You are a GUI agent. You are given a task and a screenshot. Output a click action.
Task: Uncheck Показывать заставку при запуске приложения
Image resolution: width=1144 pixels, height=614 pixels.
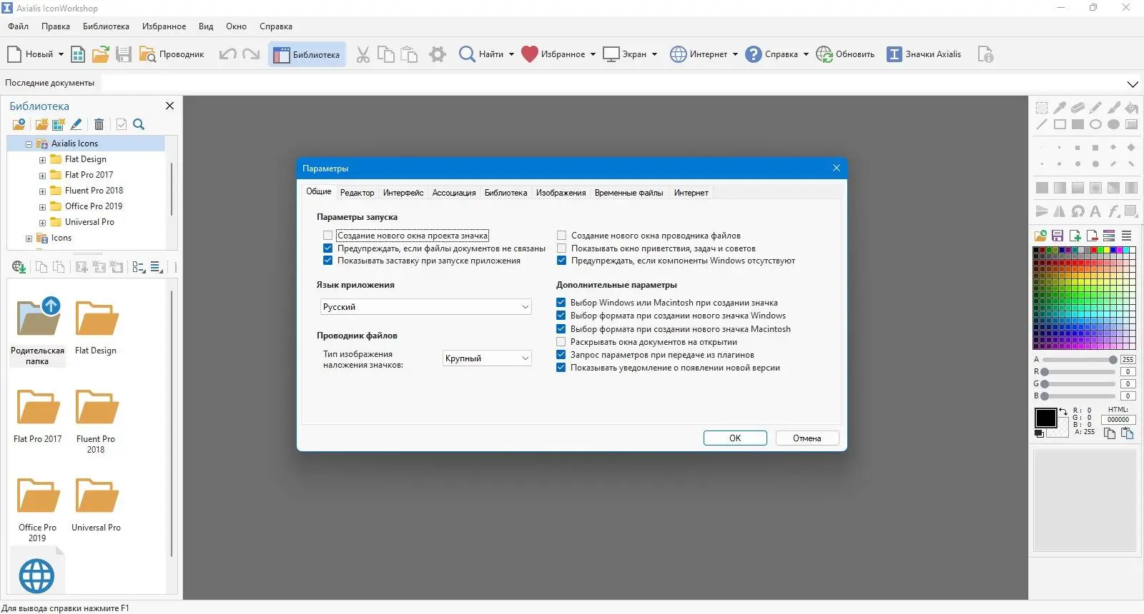pos(327,261)
